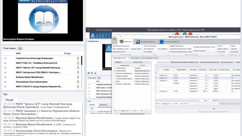The height and width of the screenshot is (136, 242).
Task: Click the horizontal scrollbar under inventory table
Action: (230, 104)
